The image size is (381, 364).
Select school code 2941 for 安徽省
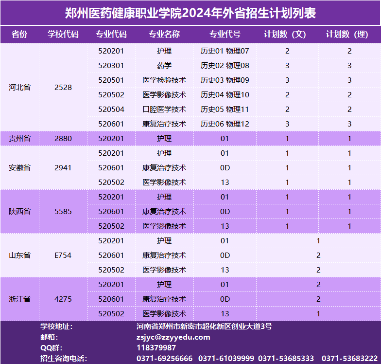(x=63, y=168)
